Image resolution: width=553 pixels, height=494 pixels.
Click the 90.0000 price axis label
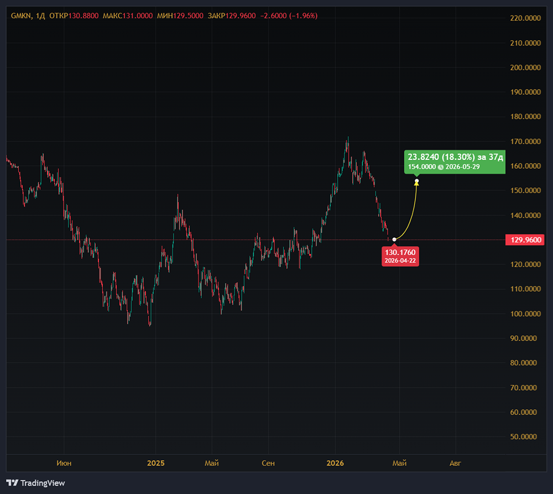click(524, 339)
